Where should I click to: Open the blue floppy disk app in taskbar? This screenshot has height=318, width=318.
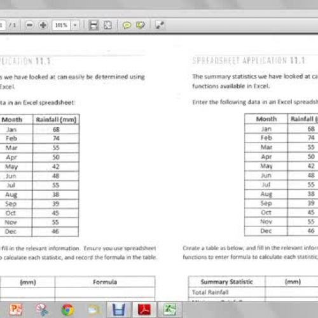point(118,310)
